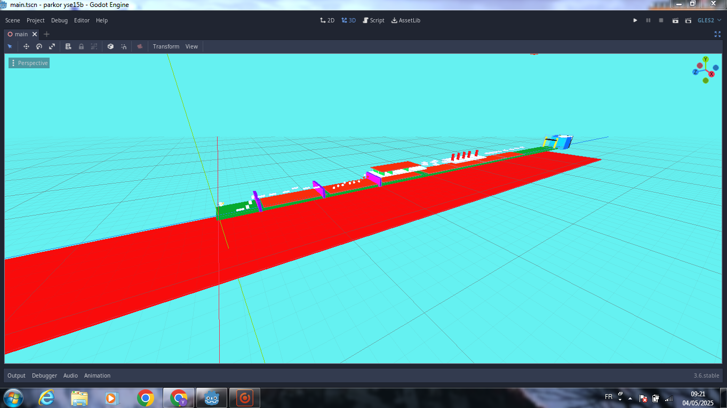This screenshot has width=727, height=408.
Task: Open the Windows Start menu
Action: click(13, 398)
